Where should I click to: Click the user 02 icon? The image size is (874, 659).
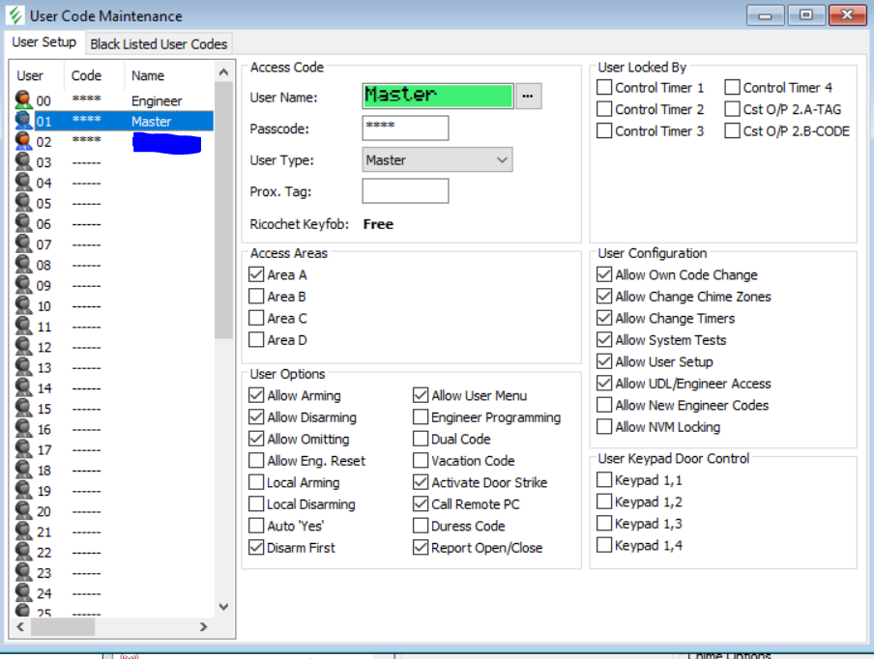click(24, 141)
